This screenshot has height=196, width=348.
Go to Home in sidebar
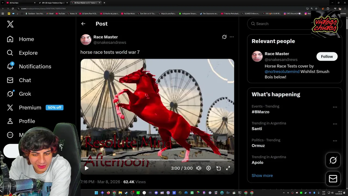coord(21,39)
